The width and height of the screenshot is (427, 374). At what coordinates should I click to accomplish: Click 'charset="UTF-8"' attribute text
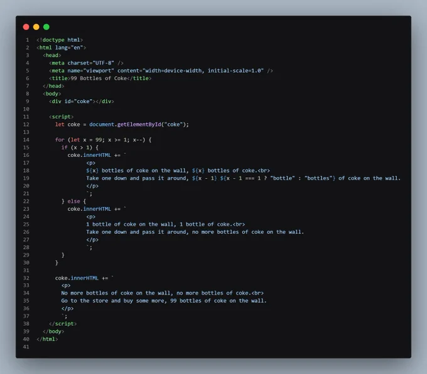click(x=90, y=63)
